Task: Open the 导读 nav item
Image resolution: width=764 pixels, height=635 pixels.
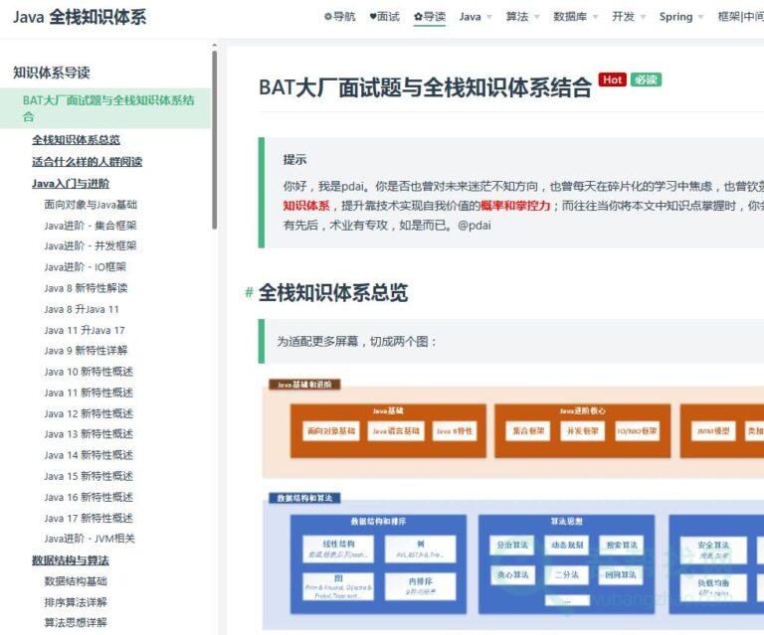Action: (430, 17)
